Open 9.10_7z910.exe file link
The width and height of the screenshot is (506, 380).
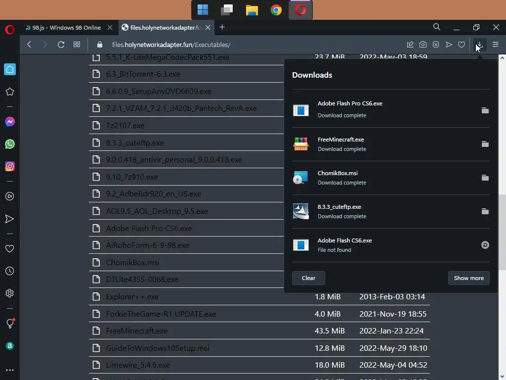click(132, 177)
